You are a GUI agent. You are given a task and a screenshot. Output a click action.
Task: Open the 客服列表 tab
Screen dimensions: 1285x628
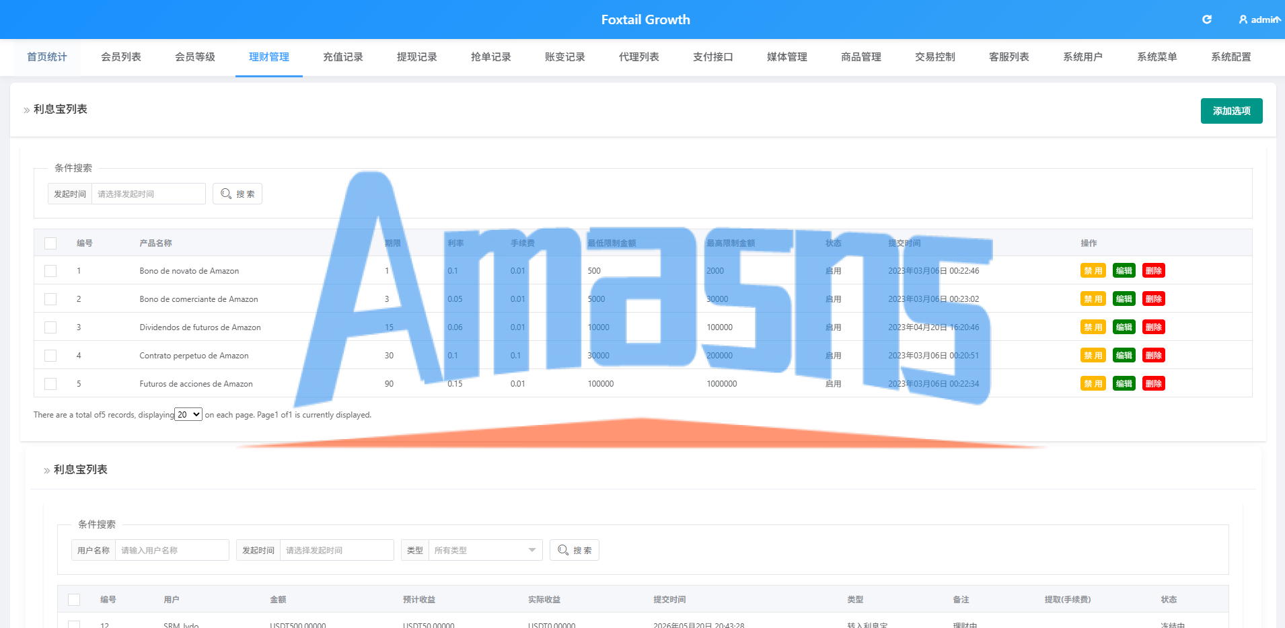coord(1009,57)
